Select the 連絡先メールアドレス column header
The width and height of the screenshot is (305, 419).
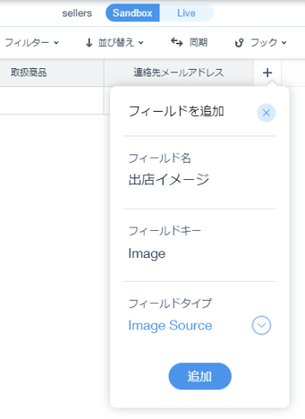pos(179,72)
